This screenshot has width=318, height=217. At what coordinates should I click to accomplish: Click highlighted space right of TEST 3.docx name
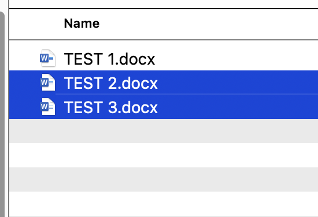tap(238, 107)
